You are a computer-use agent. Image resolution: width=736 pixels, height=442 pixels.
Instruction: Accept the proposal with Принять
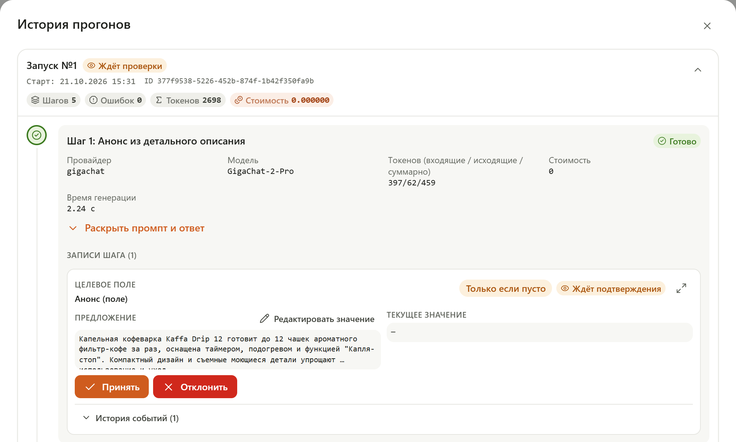tap(112, 387)
